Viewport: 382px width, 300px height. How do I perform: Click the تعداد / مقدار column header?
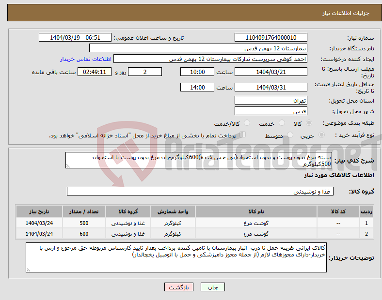point(84,211)
